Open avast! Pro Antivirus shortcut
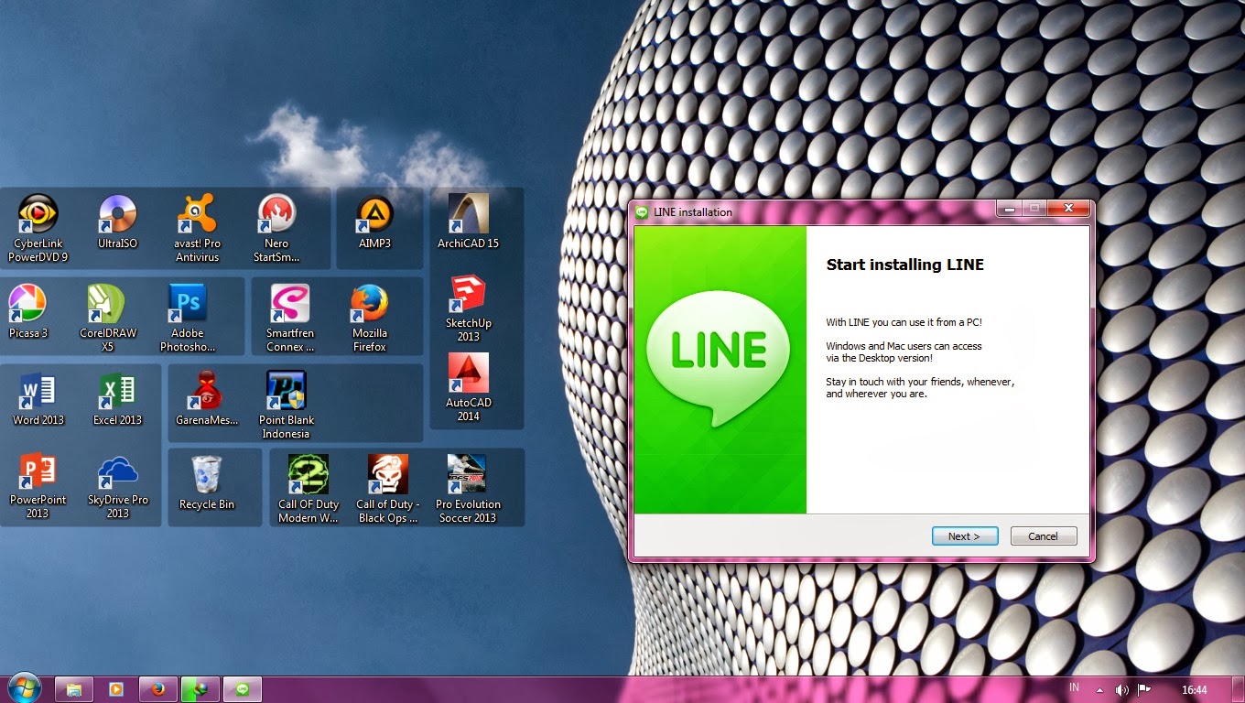 197,228
